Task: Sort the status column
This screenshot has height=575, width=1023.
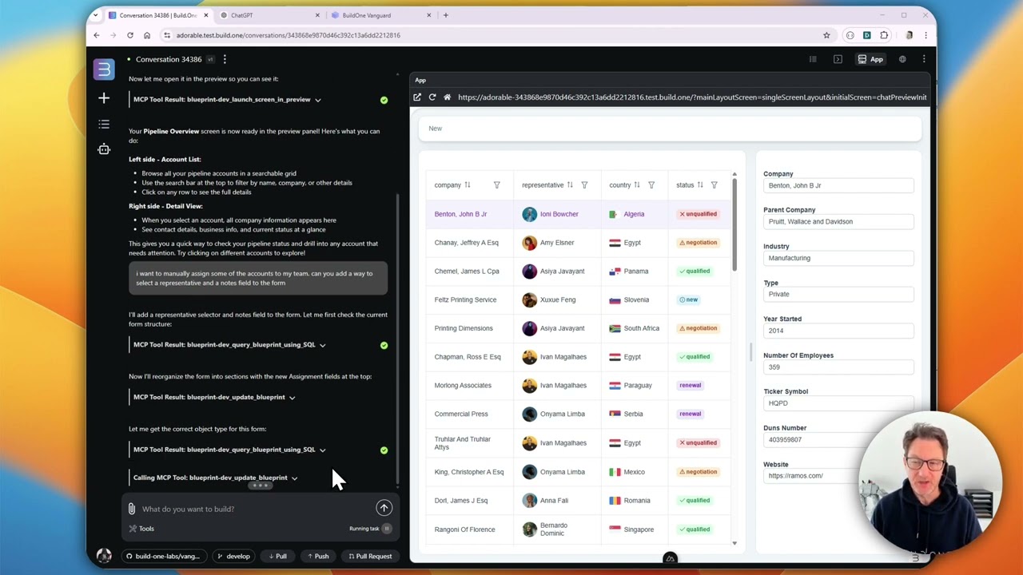Action: coord(700,185)
